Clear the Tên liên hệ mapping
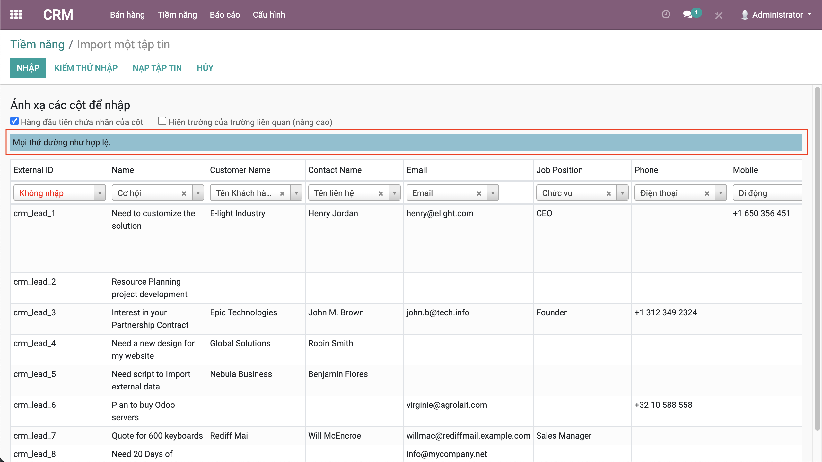 coord(380,193)
